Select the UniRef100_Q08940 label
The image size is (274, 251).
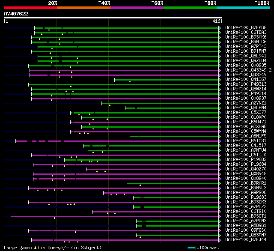point(246,179)
